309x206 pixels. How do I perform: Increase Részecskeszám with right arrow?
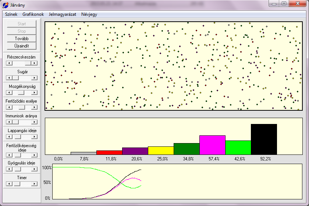pos(34,63)
